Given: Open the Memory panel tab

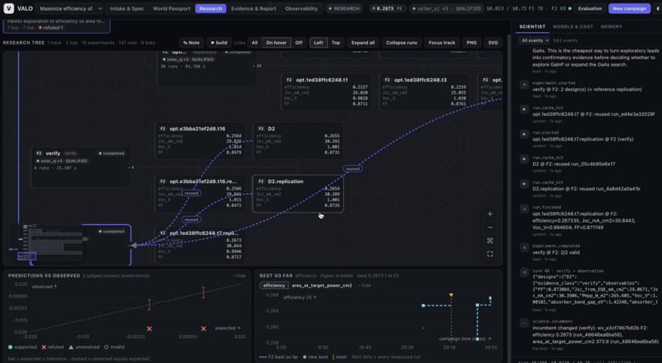Looking at the screenshot, I should (x=611, y=26).
